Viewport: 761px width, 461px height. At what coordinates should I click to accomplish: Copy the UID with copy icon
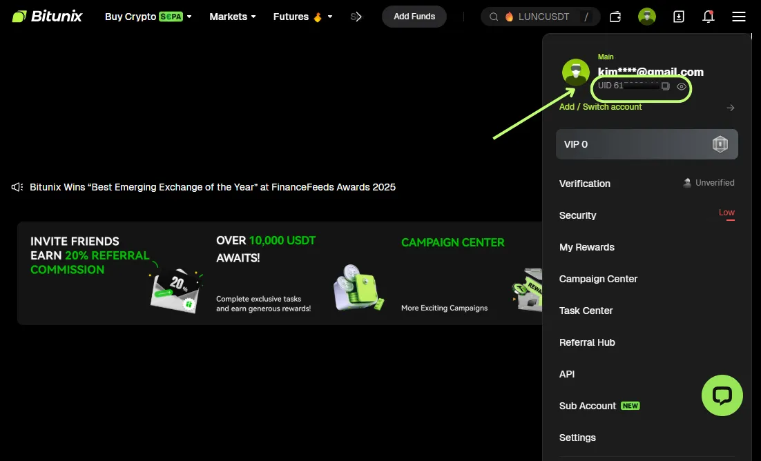pyautogui.click(x=666, y=86)
